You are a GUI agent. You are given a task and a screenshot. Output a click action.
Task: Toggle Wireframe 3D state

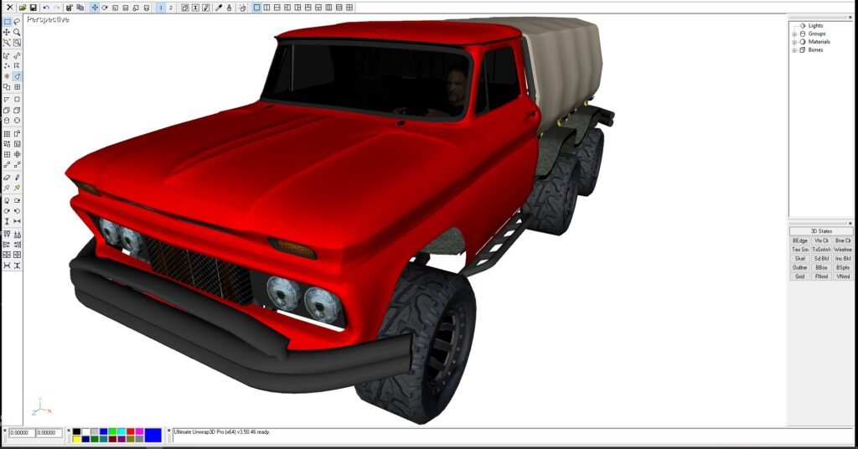pyautogui.click(x=843, y=250)
